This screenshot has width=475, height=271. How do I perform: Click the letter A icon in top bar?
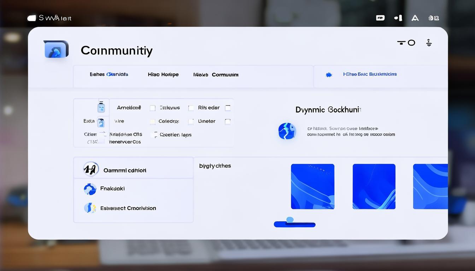point(415,18)
